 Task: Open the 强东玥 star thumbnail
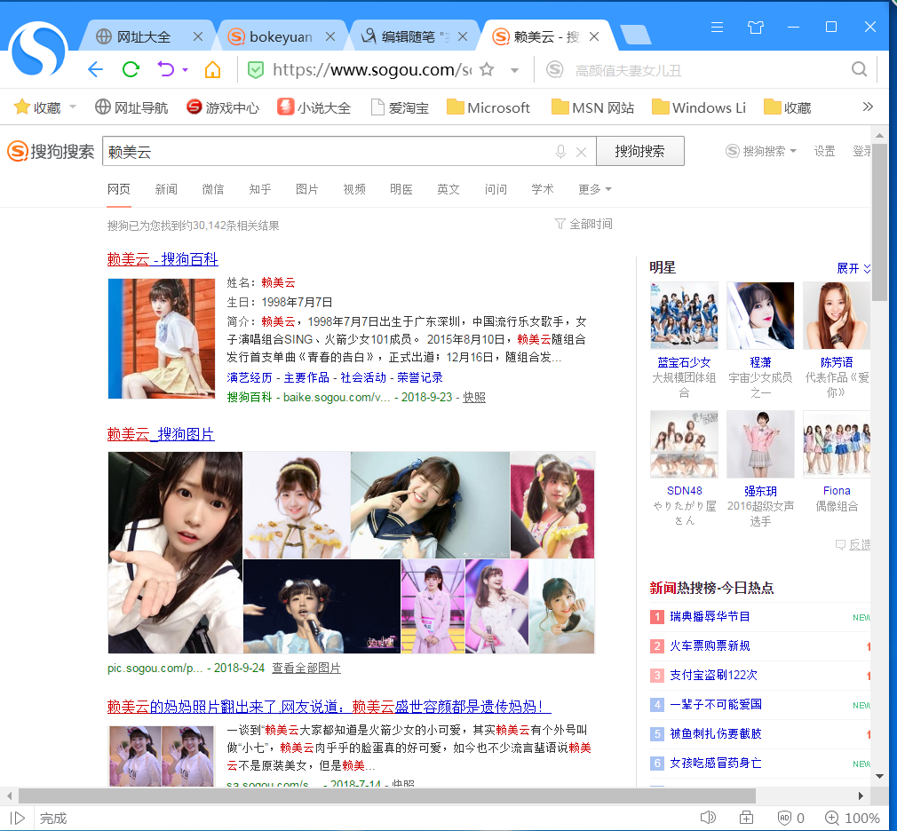pos(760,444)
